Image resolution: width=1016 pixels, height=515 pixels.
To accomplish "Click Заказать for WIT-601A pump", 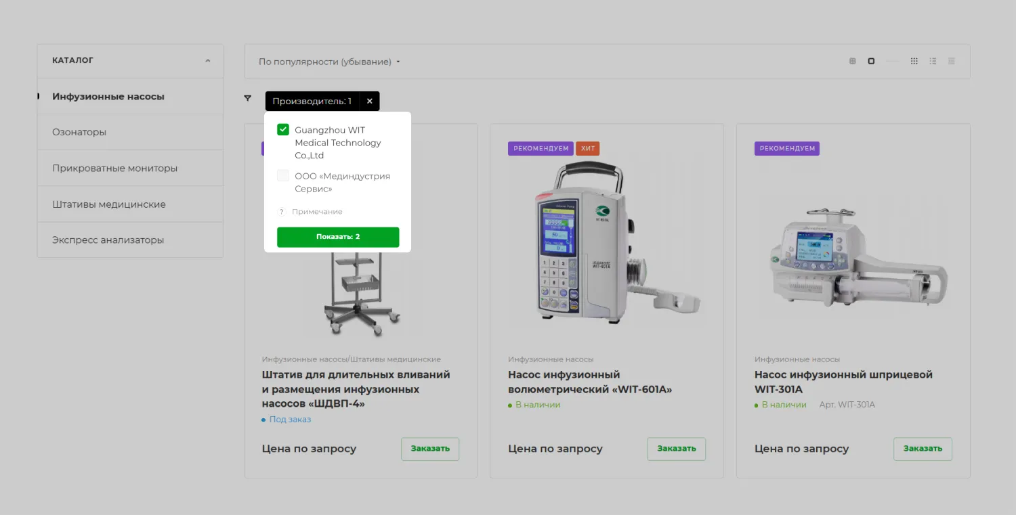I will [x=676, y=449].
